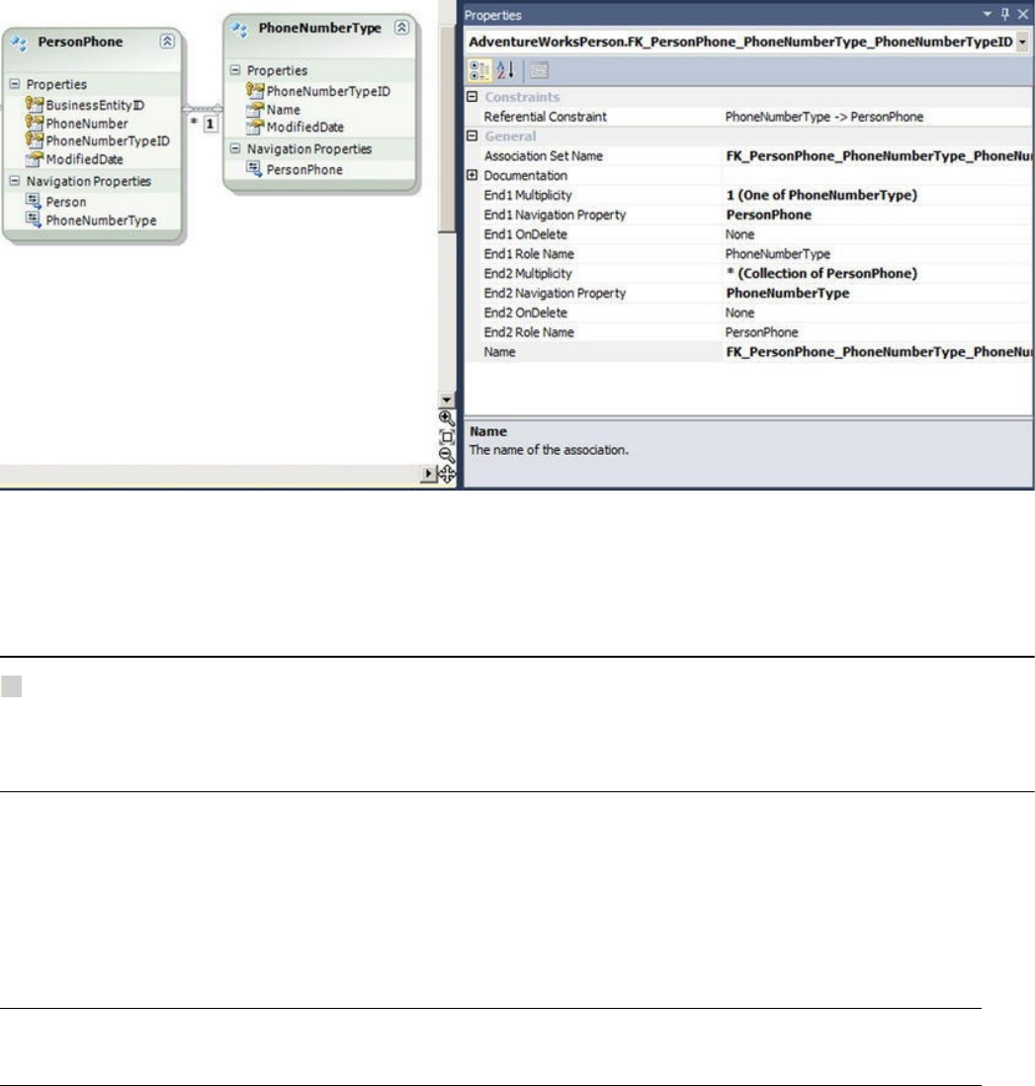This screenshot has height=1086, width=1035.
Task: Click the End2 Multiplicity value field
Action: [x=879, y=274]
